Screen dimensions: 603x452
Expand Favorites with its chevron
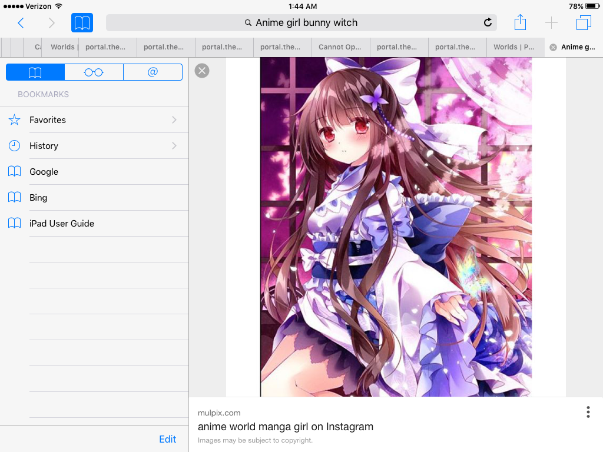174,120
